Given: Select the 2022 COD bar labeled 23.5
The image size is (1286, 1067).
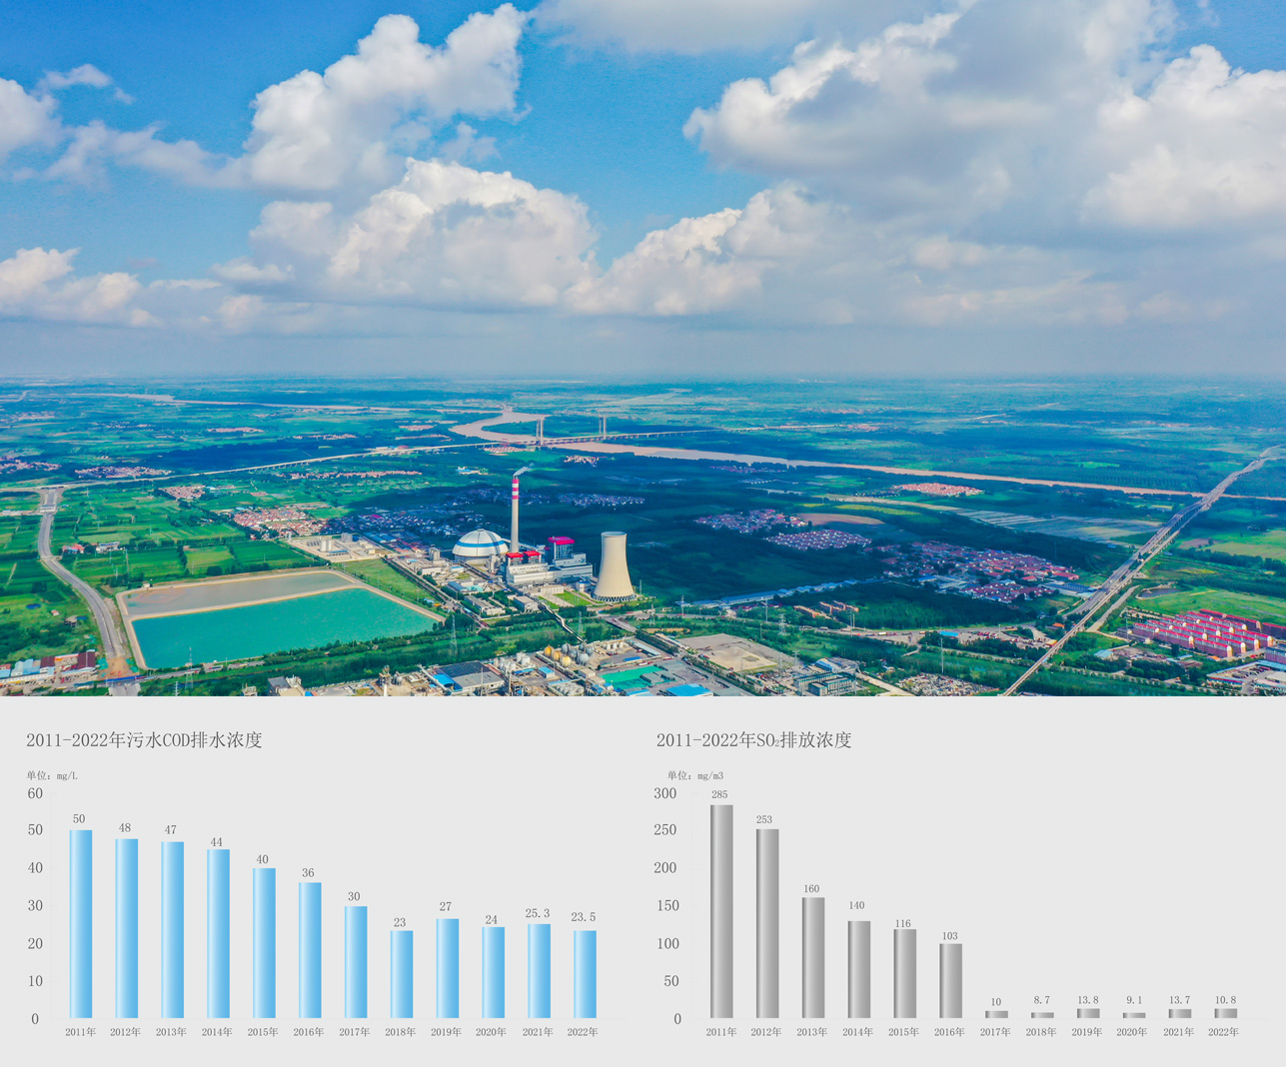Looking at the screenshot, I should click(585, 974).
